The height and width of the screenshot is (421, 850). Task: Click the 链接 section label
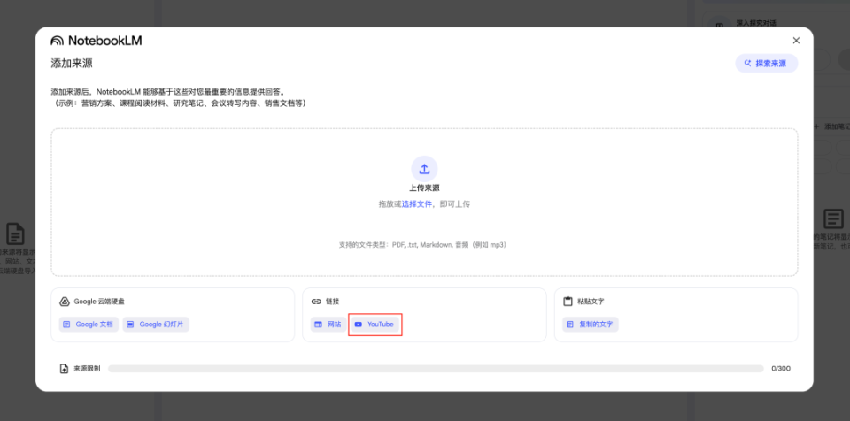[332, 302]
